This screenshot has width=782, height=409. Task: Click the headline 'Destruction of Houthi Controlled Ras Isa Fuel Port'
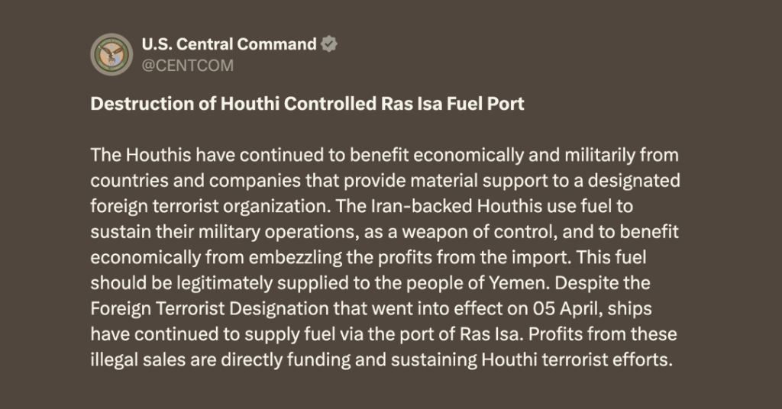click(x=308, y=105)
